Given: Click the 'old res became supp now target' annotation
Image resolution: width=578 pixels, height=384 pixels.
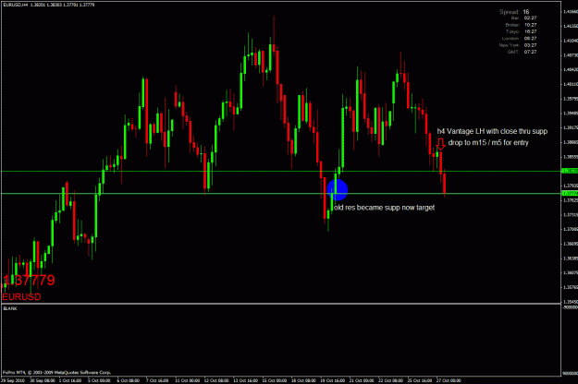Looking at the screenshot, I should coord(385,208).
